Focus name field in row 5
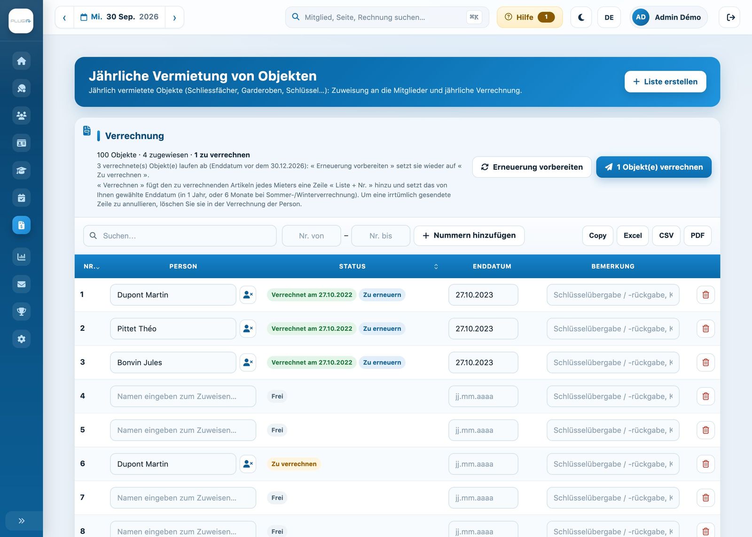 [x=183, y=430]
